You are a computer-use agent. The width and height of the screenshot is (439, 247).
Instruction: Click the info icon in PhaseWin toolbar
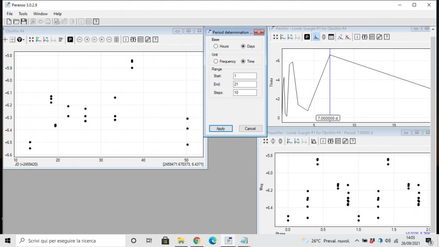click(323, 141)
